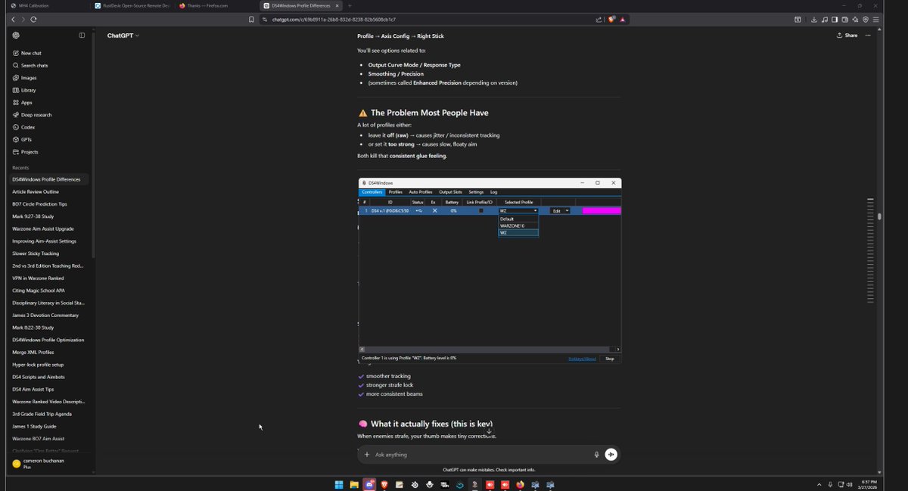This screenshot has width=908, height=491.
Task: Select the WARZONE10 profile in the list
Action: [x=518, y=225]
